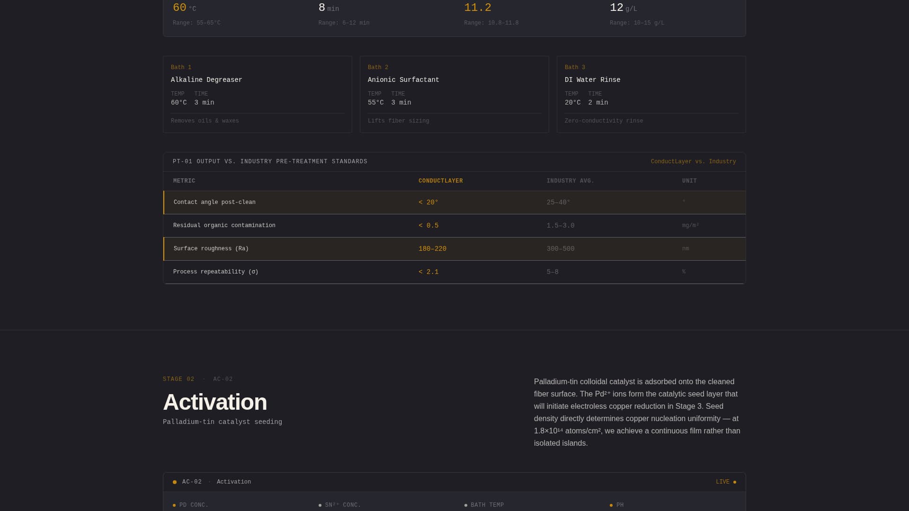
Task: Select the SN²⁺ CONC. legend dot
Action: 321,505
